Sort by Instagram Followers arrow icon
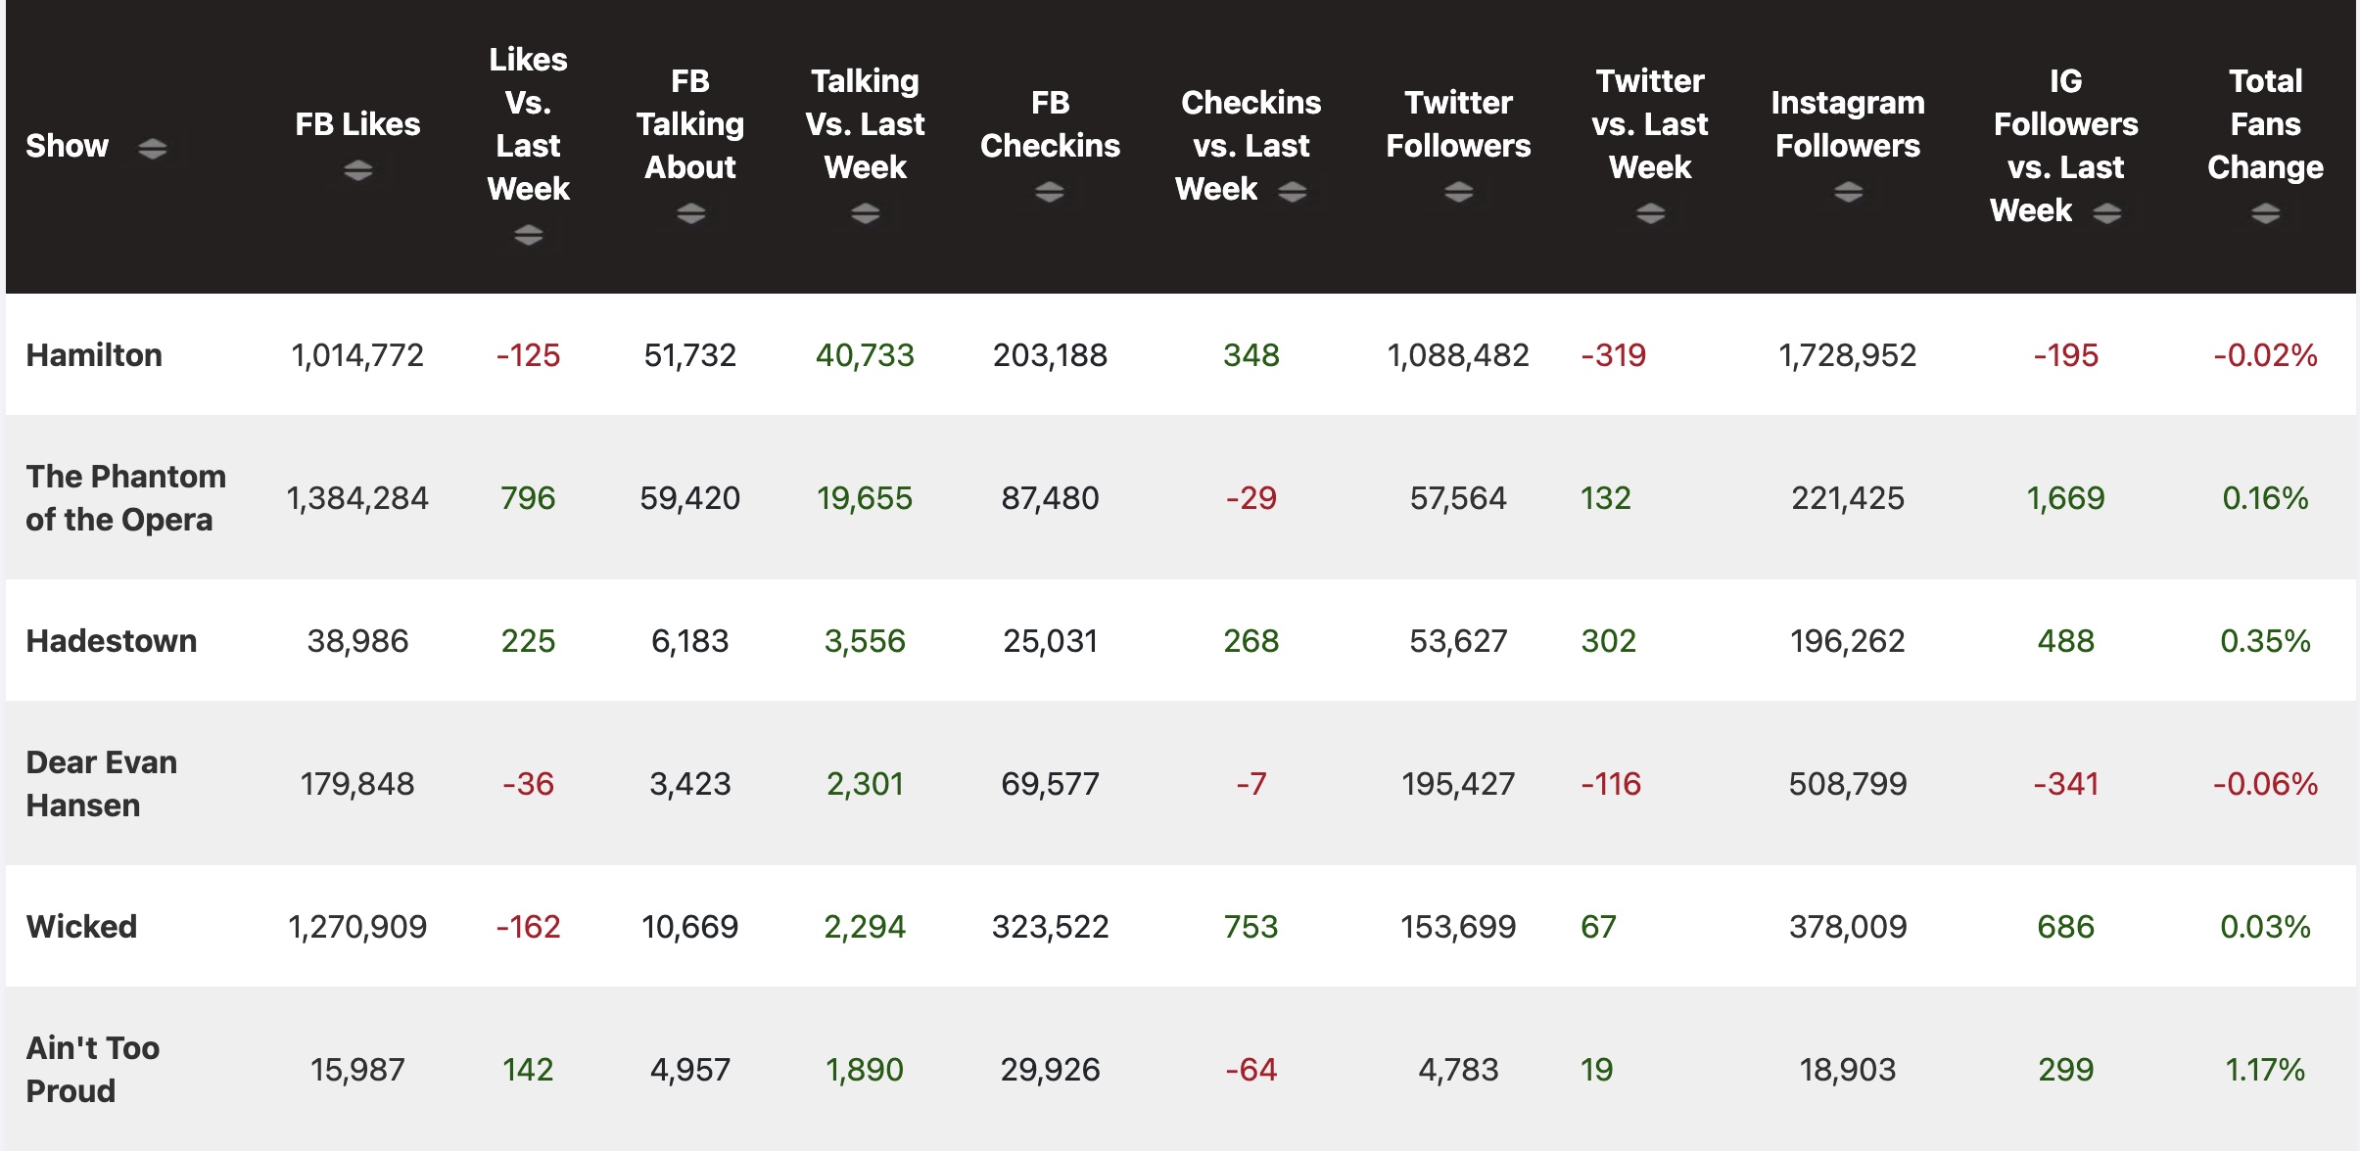Image resolution: width=2360 pixels, height=1151 pixels. (x=1848, y=192)
